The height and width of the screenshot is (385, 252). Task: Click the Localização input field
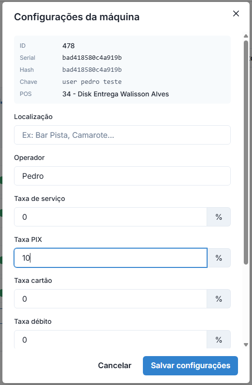[122, 135]
